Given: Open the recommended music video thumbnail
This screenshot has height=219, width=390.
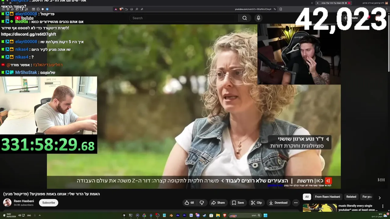Looking at the screenshot, I should (320, 208).
